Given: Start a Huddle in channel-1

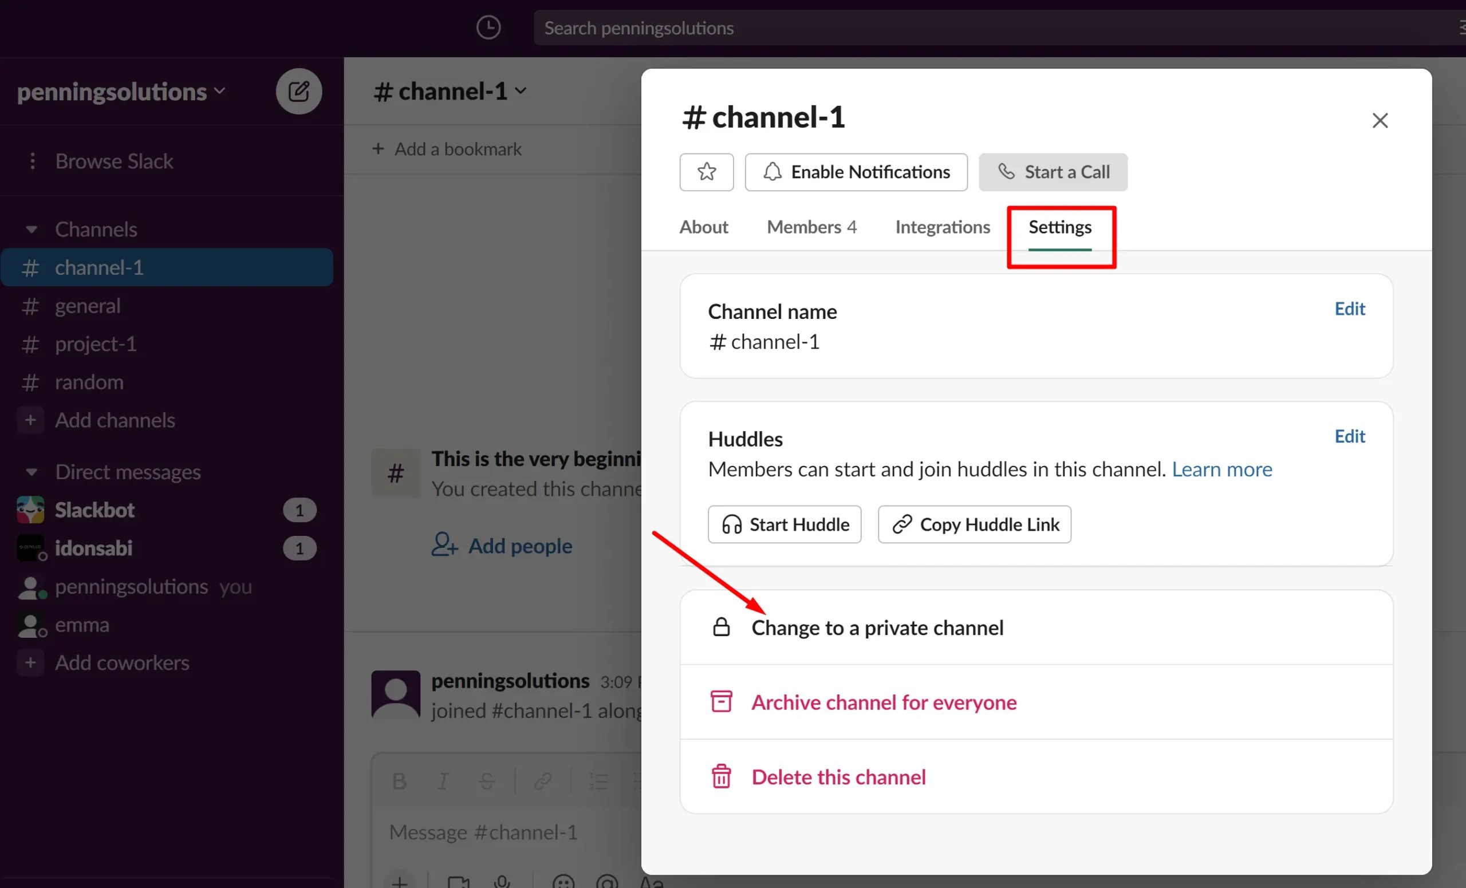Looking at the screenshot, I should tap(784, 524).
